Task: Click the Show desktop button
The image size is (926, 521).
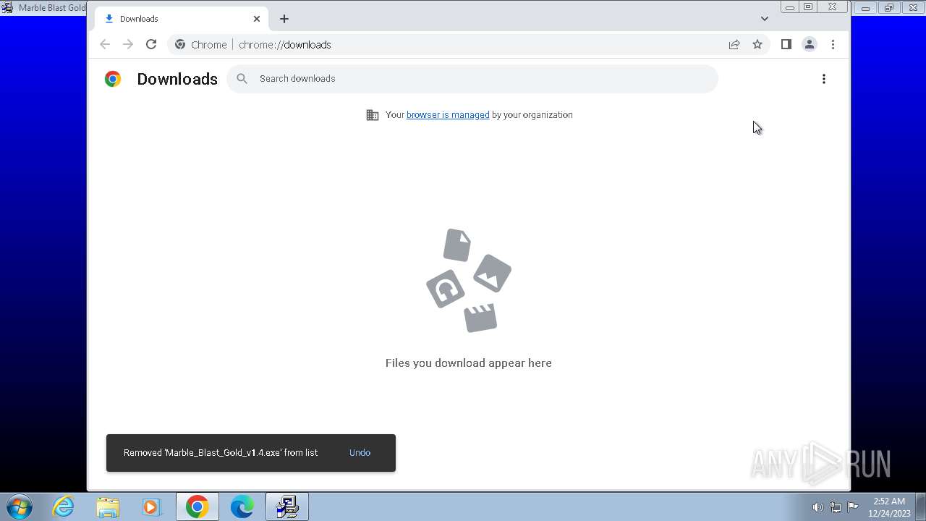Action: 921,507
